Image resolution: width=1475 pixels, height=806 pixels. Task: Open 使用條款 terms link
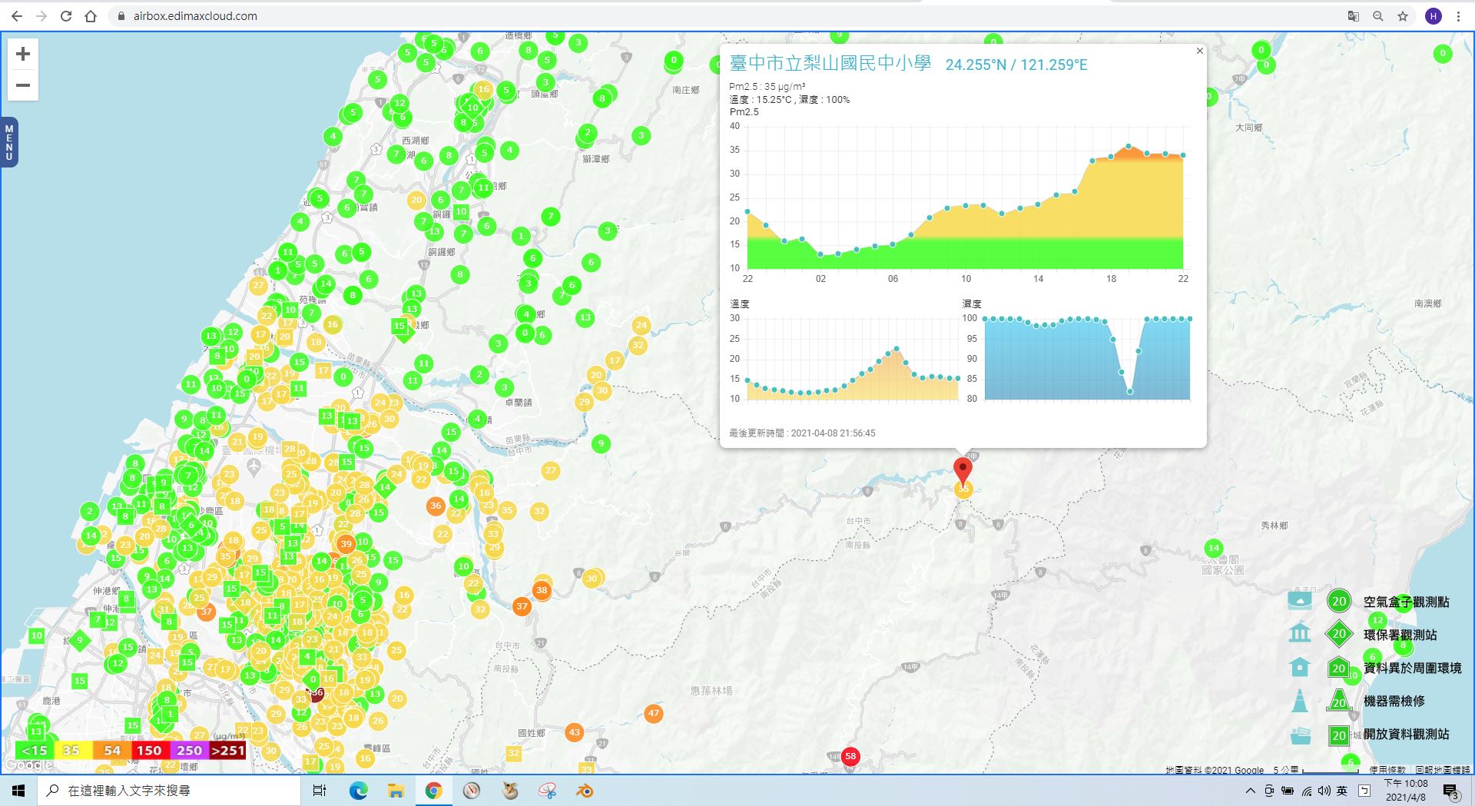1387,770
